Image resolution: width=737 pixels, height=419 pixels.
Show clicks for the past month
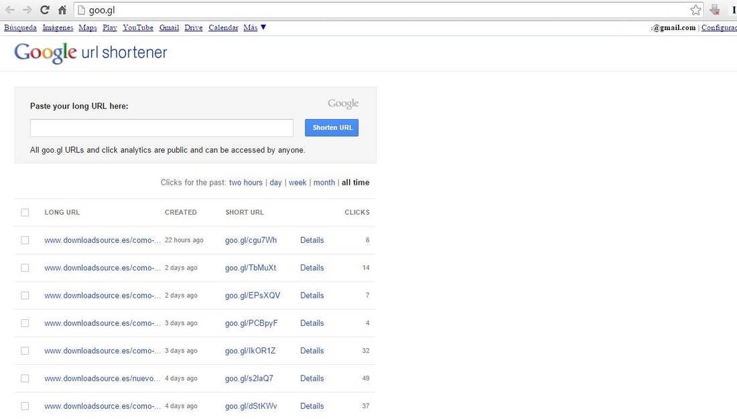(x=324, y=182)
